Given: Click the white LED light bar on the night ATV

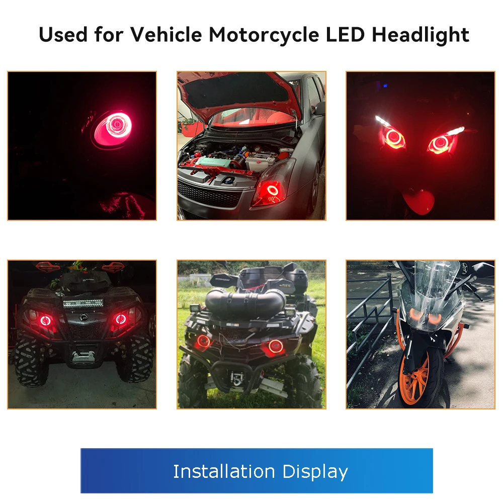Looking at the screenshot, I should [x=83, y=302].
